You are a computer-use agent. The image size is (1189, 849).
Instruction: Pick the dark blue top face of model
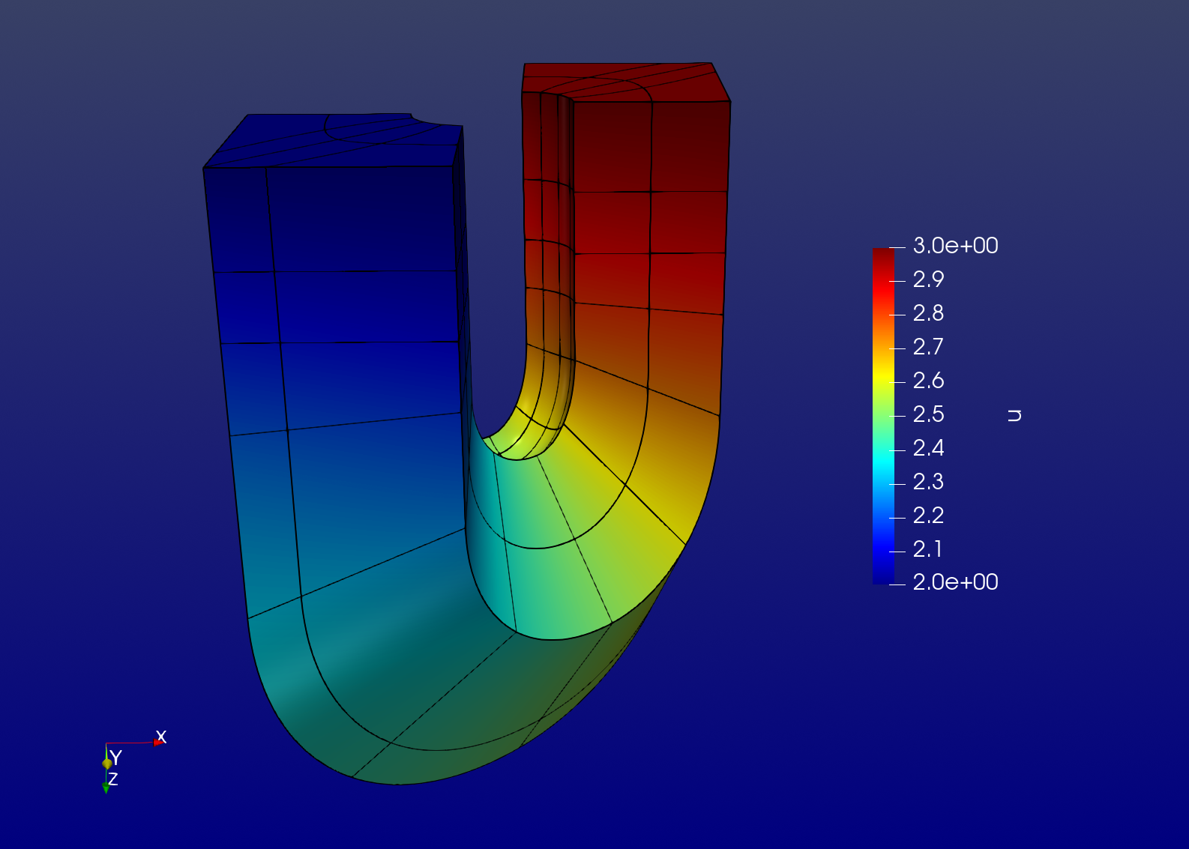330,141
